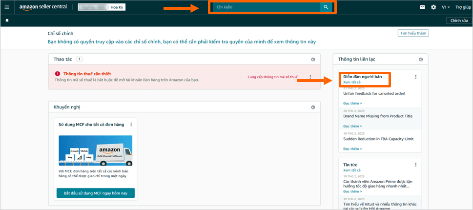Click the MCF truck promotional image
Screen dimensions: 473x210
point(95,150)
